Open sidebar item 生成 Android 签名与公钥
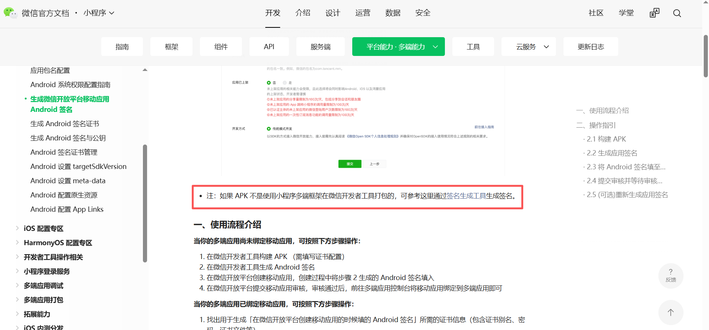The image size is (709, 330). click(x=68, y=138)
